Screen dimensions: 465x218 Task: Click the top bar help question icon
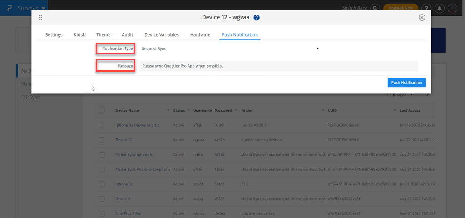tap(426, 8)
